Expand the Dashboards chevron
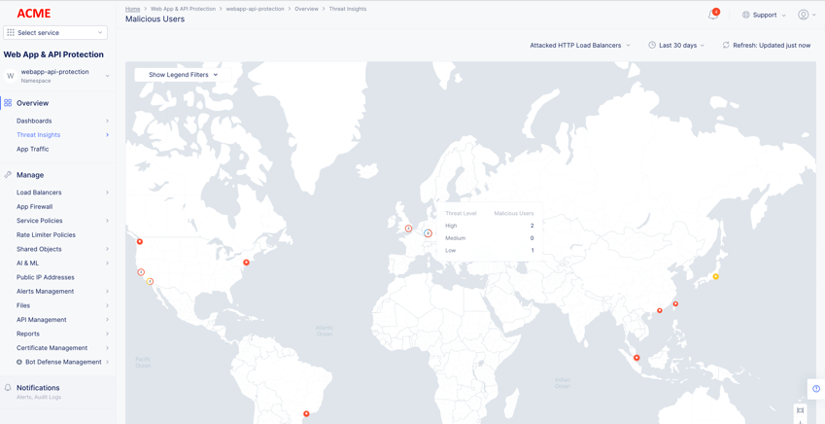 click(107, 122)
